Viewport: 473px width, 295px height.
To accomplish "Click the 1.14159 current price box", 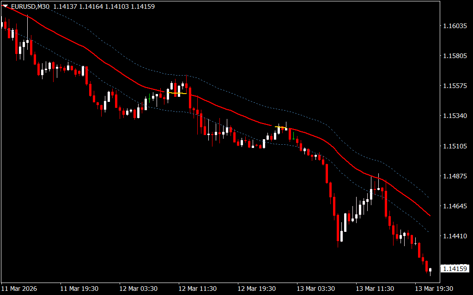I will tap(455, 268).
